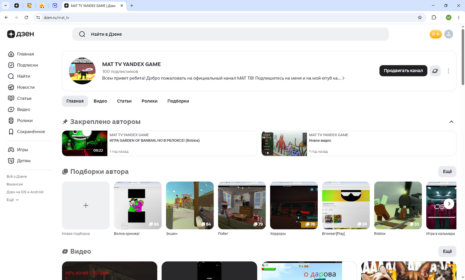Viewport: 465px width, 280px height.
Task: Open the channel three-dots options menu
Action: click(448, 71)
